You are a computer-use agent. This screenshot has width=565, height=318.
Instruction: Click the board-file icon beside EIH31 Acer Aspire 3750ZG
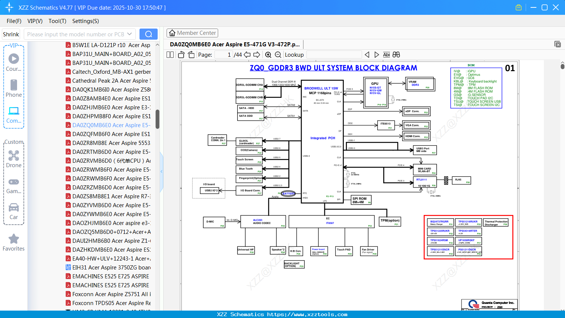[x=68, y=267]
